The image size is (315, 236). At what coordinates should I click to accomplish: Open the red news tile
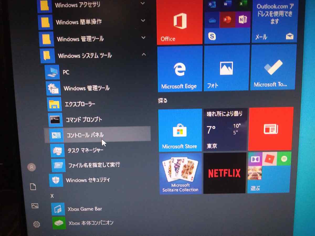(271, 128)
